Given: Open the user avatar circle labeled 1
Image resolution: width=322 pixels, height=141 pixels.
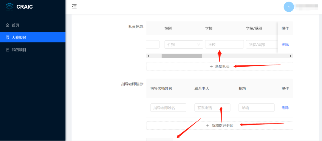Looking at the screenshot, I should tap(289, 7).
